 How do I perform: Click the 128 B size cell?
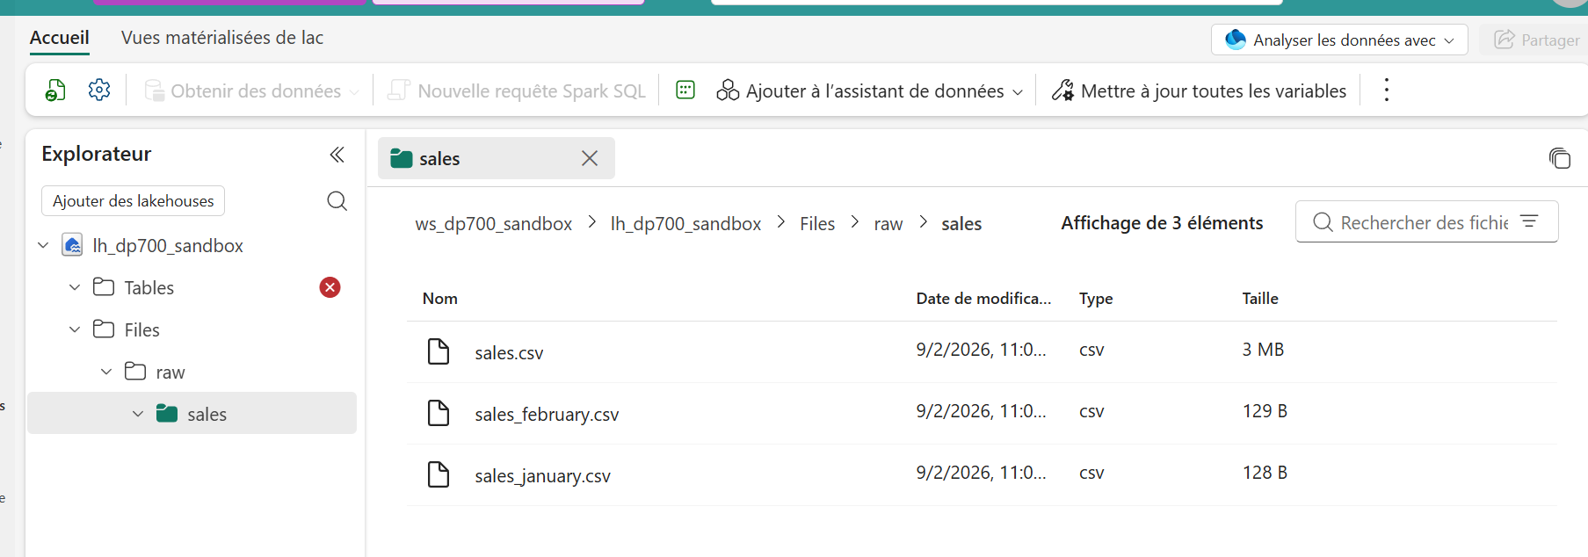pos(1265,473)
